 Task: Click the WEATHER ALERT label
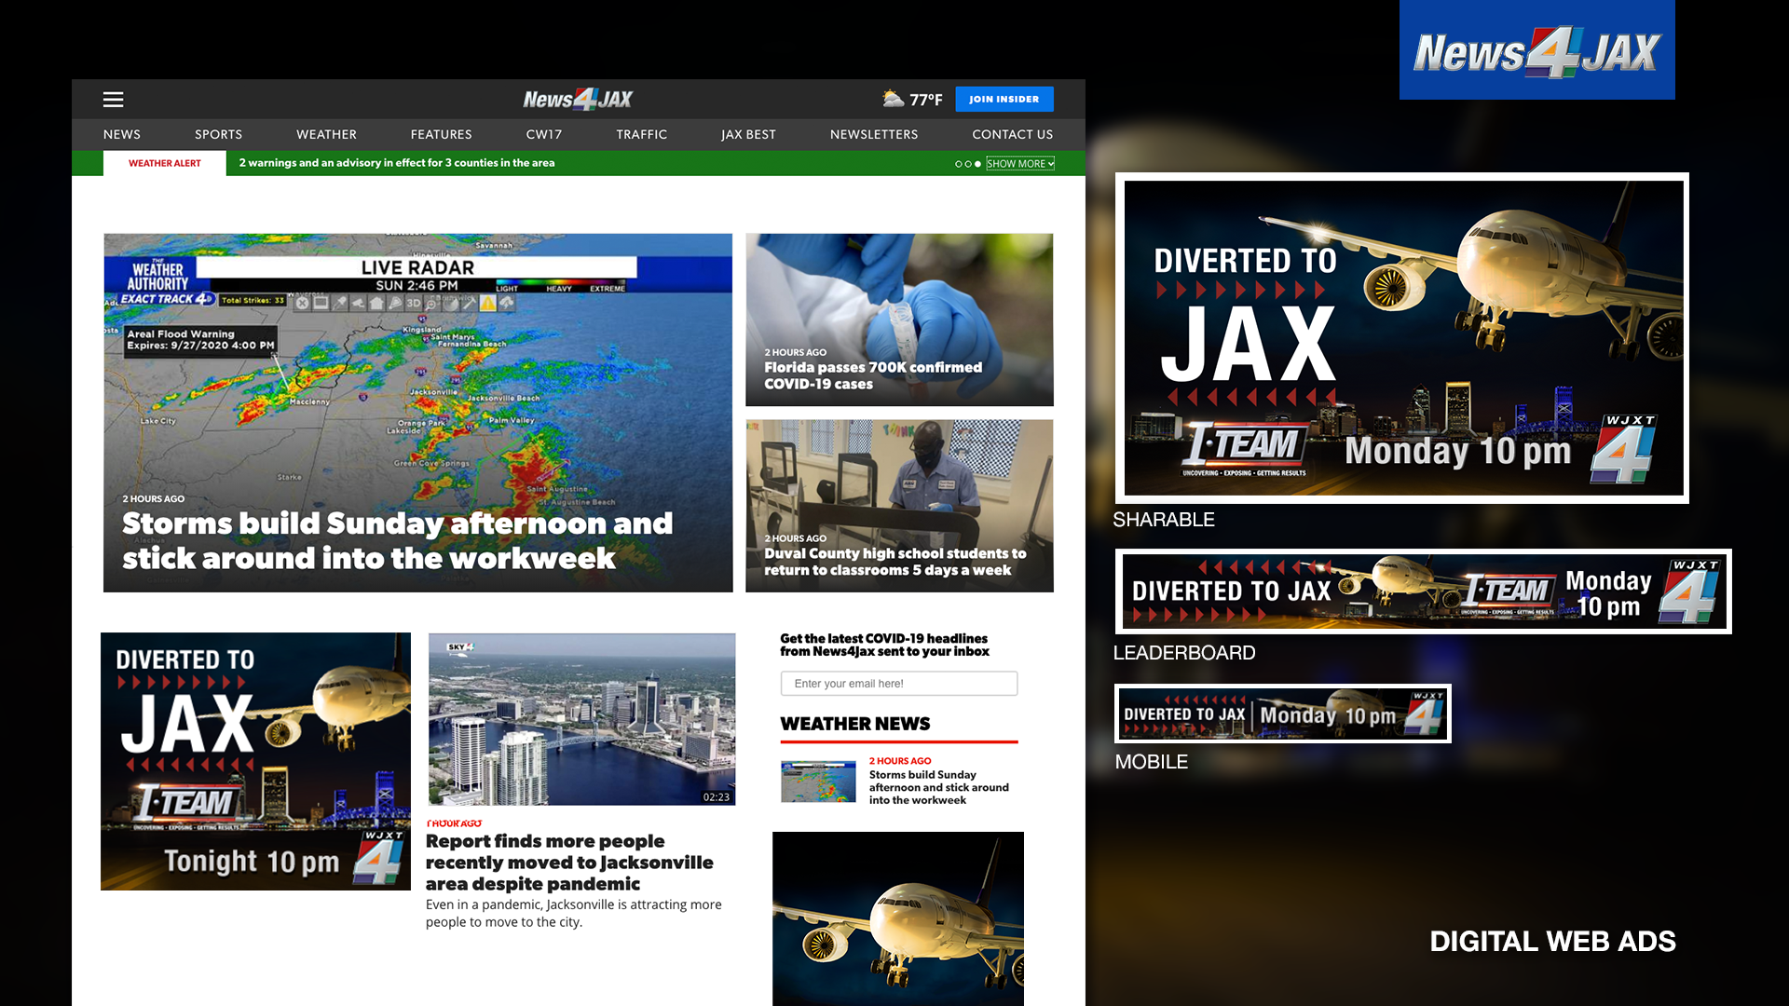pyautogui.click(x=165, y=163)
